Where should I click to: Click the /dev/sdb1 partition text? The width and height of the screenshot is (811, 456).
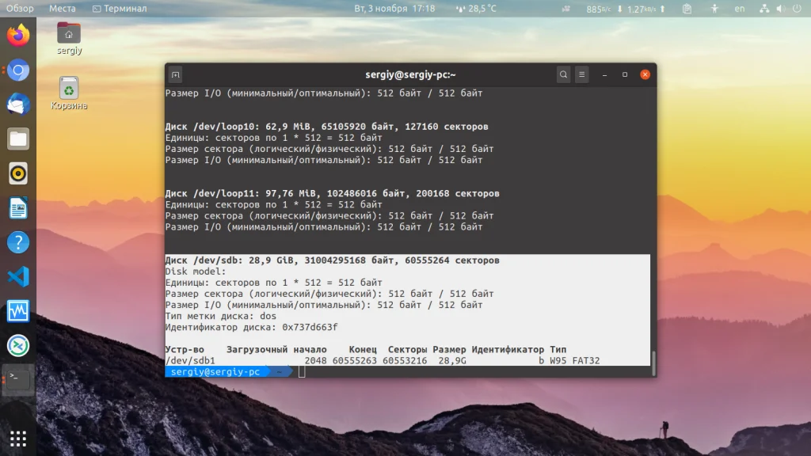pyautogui.click(x=190, y=360)
